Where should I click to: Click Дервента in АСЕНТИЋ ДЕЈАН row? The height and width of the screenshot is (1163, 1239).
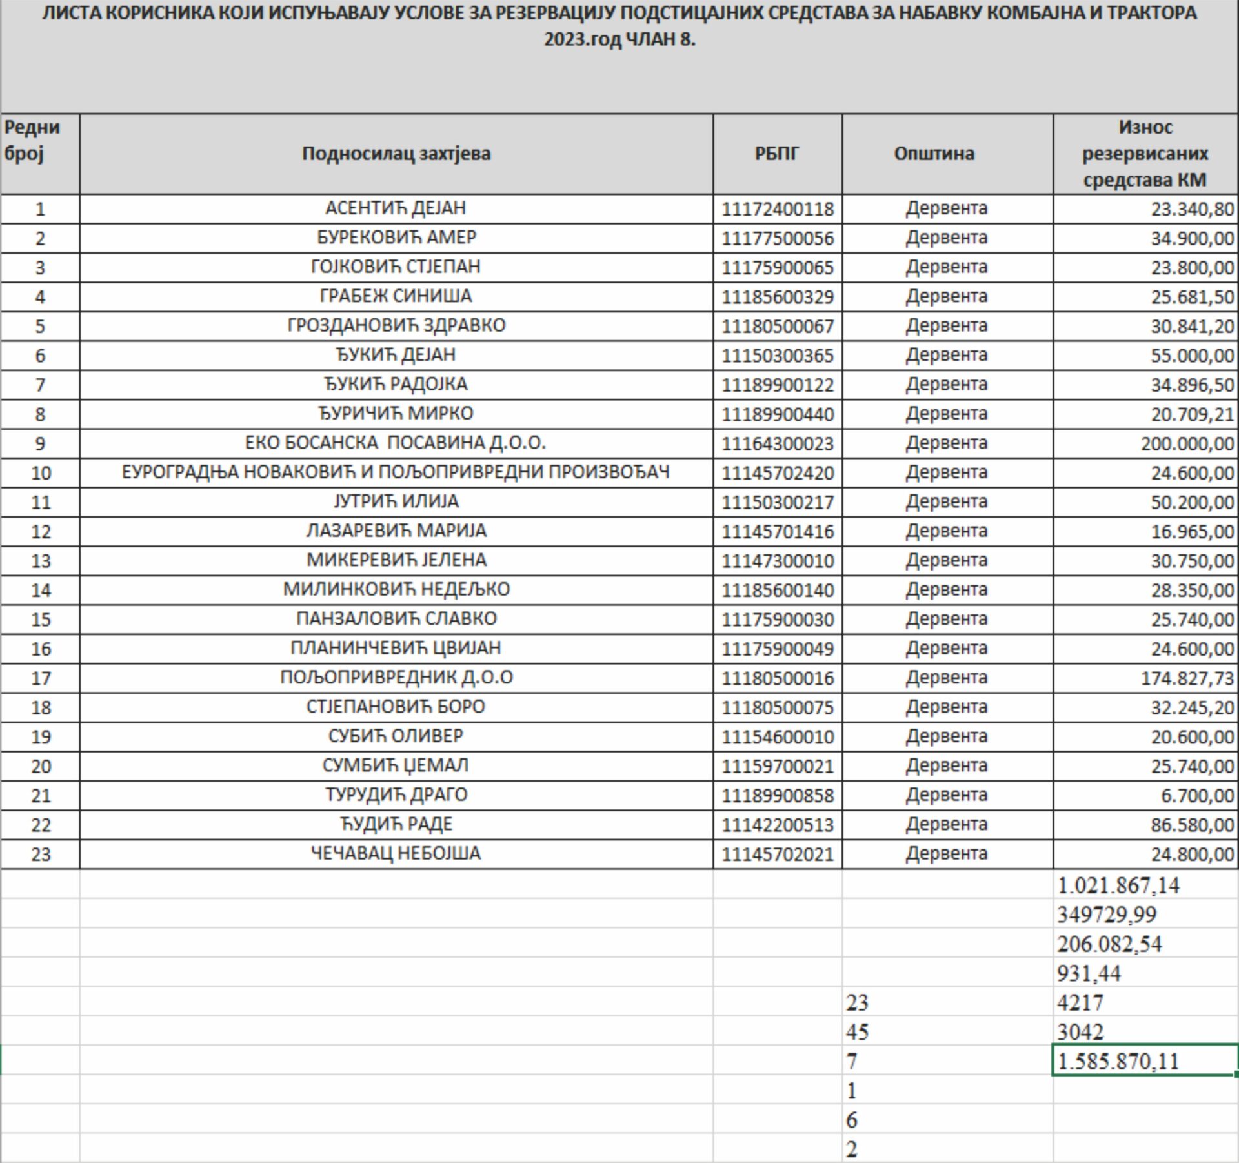(x=947, y=208)
